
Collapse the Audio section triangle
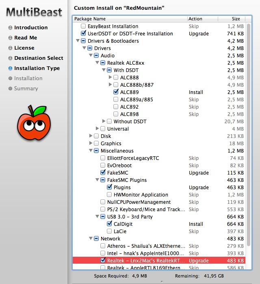pos(91,55)
